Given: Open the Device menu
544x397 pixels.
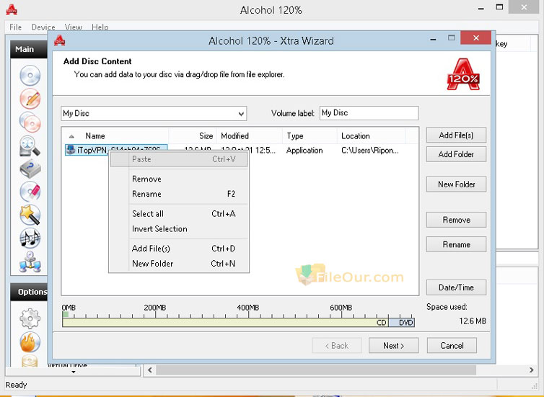Looking at the screenshot, I should pos(43,27).
